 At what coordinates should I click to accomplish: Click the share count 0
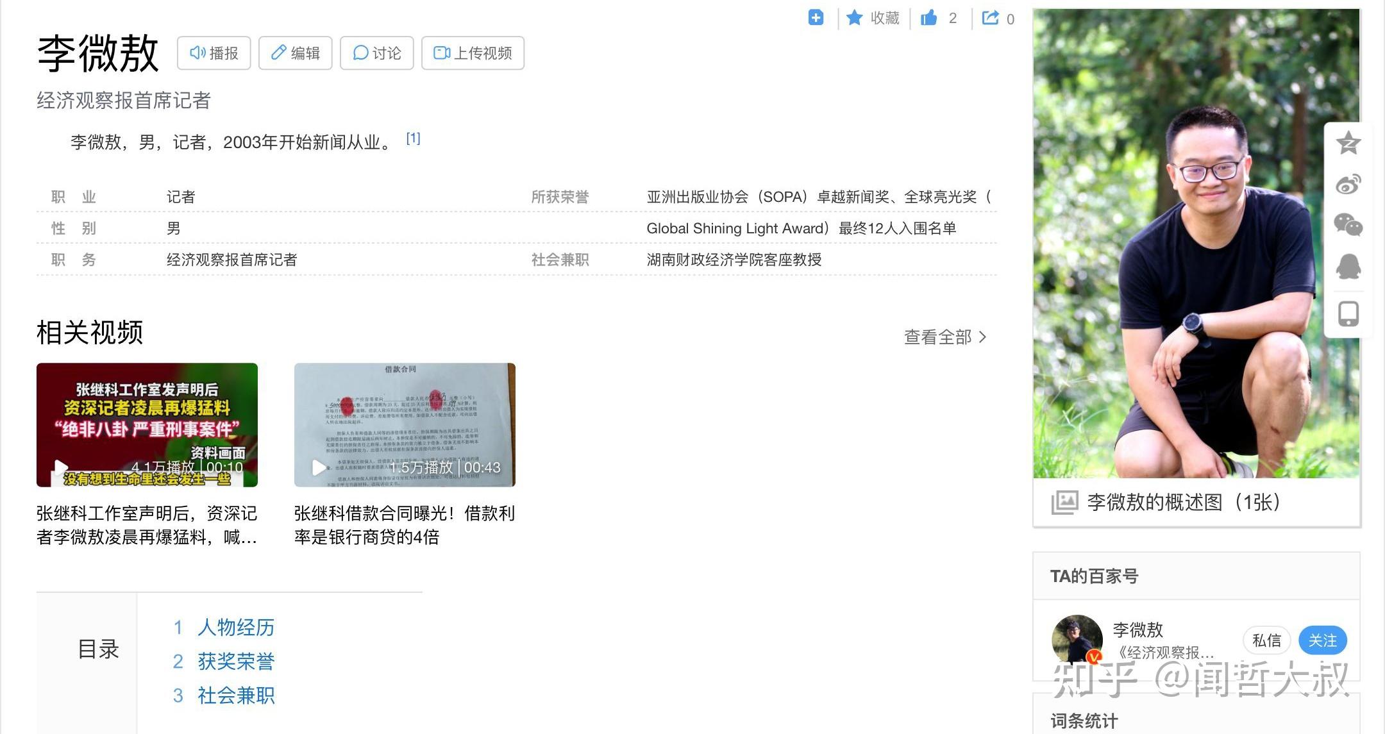point(1011,19)
